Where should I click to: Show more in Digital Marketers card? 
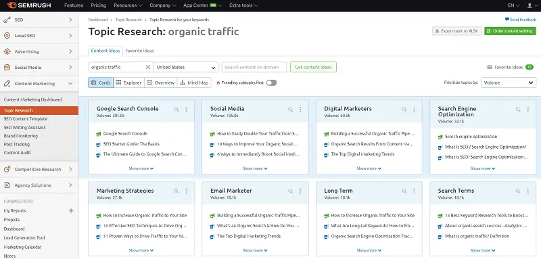[x=369, y=168]
